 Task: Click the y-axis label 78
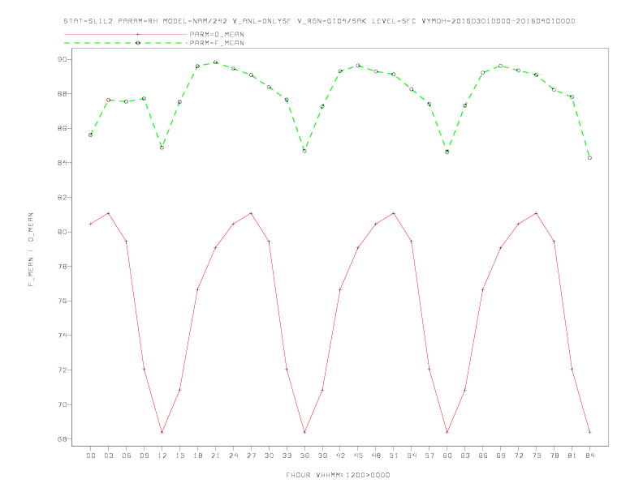coord(63,267)
